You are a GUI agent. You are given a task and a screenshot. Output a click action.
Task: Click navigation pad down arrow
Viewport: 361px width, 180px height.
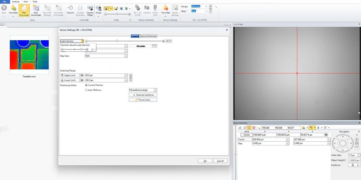coord(343,150)
